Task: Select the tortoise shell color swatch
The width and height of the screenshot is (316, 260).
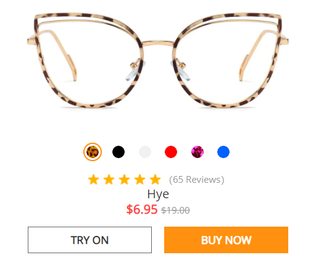Action: pos(93,152)
